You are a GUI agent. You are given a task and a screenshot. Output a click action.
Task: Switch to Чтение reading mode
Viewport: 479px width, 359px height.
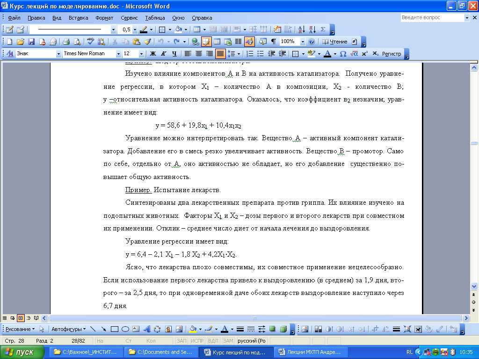(335, 42)
